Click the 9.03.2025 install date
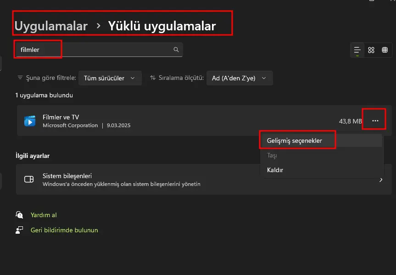Screen dimensions: 396x275 coord(118,125)
